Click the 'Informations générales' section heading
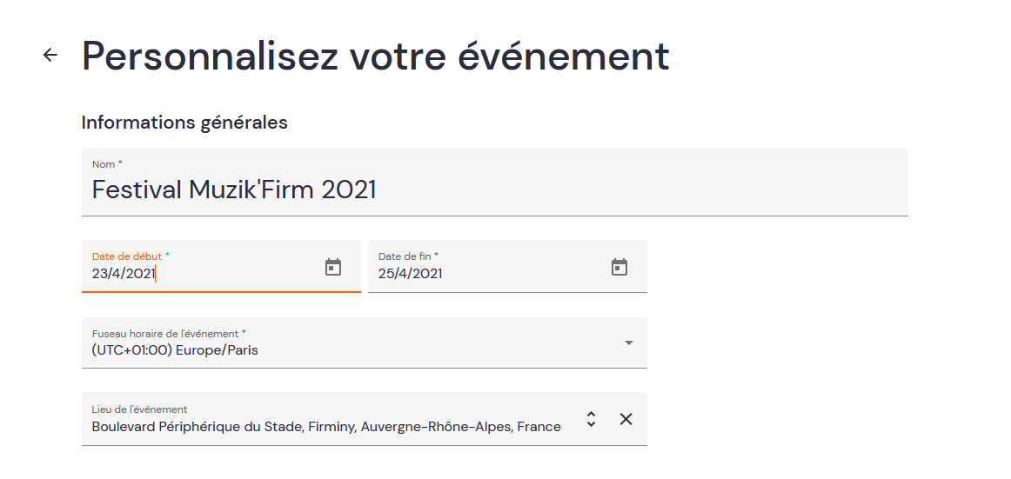 pyautogui.click(x=184, y=123)
